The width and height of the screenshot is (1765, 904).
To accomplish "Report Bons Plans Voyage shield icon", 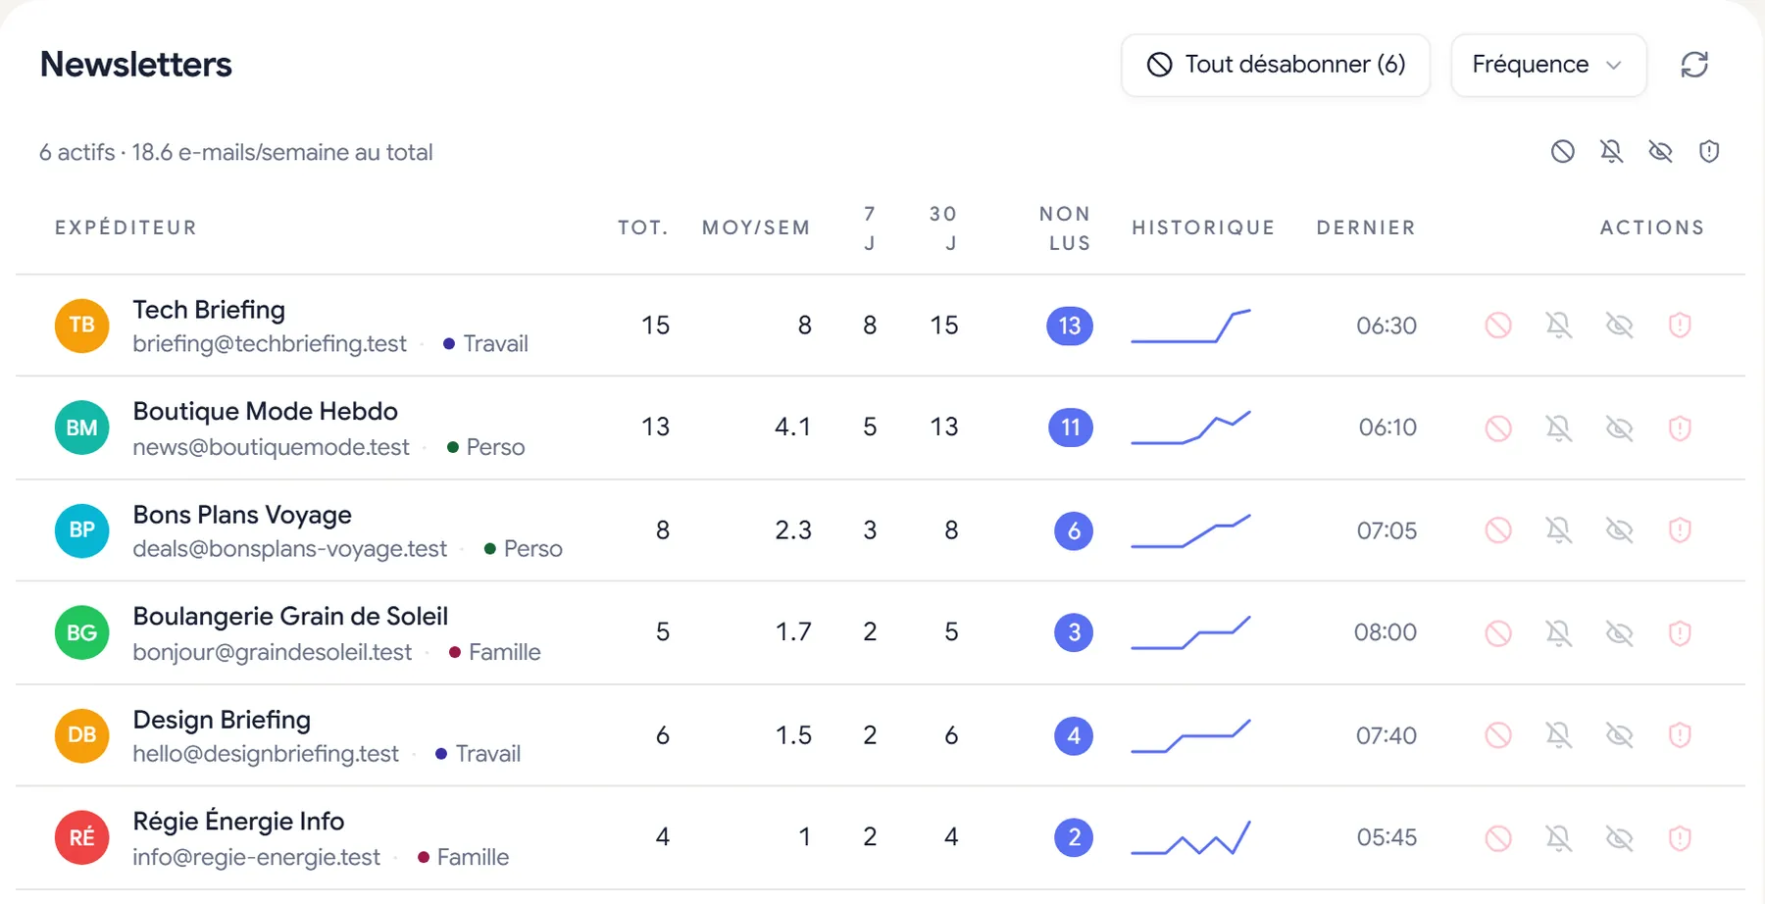I will (1680, 530).
